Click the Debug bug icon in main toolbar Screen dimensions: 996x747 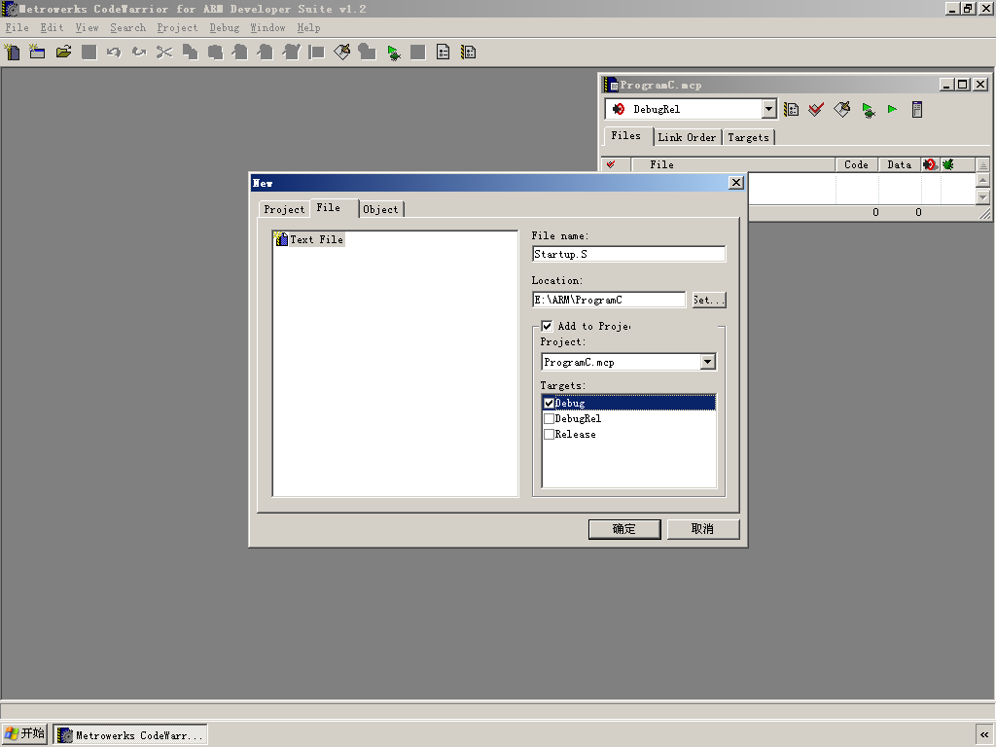coord(393,53)
